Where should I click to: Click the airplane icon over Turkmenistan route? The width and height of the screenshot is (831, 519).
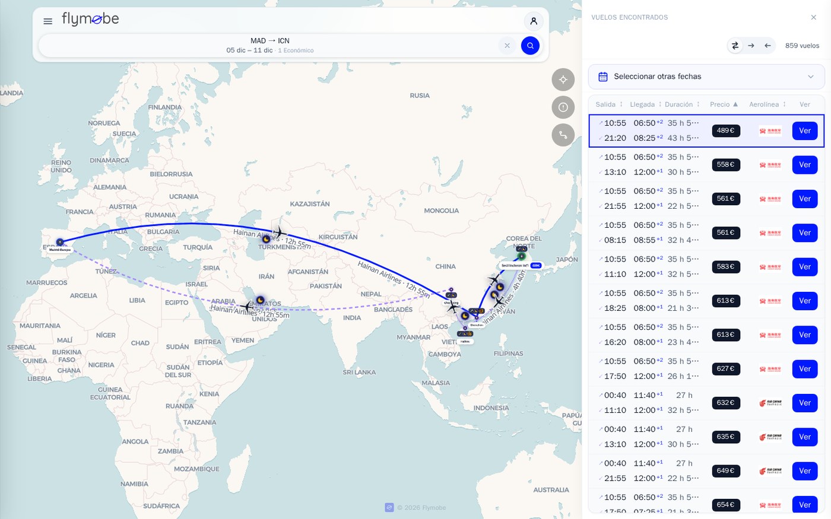point(279,232)
